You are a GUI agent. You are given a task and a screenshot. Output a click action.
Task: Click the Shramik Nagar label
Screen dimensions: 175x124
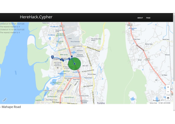(92, 74)
